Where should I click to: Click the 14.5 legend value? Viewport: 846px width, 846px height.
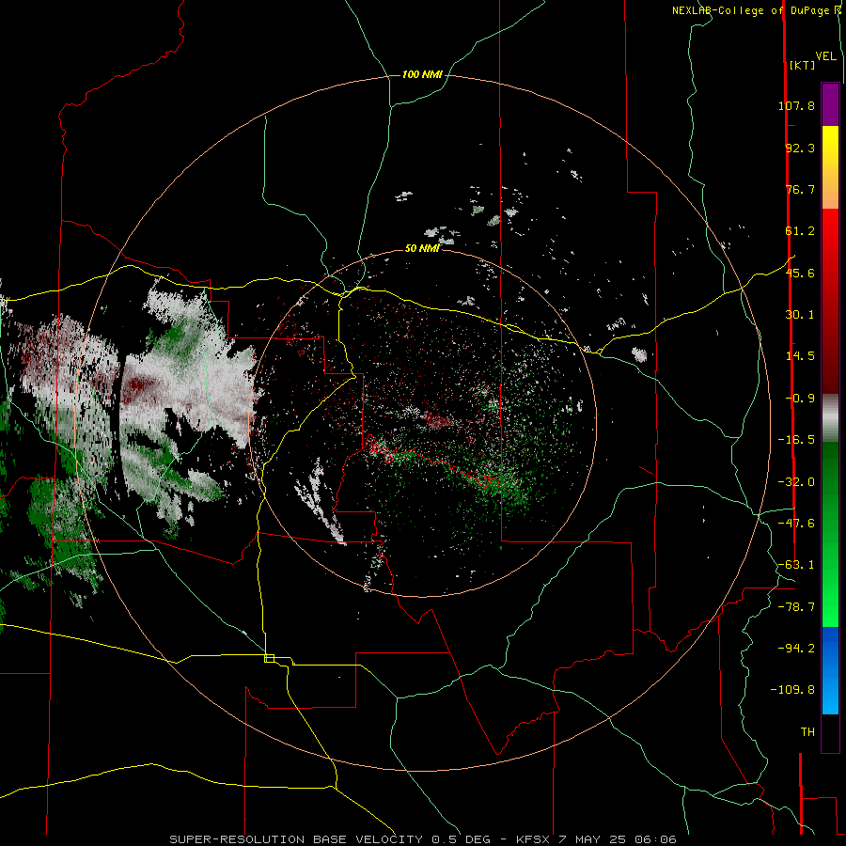[x=800, y=356]
